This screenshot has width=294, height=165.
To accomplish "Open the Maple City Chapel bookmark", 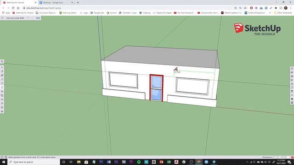I will (162, 13).
